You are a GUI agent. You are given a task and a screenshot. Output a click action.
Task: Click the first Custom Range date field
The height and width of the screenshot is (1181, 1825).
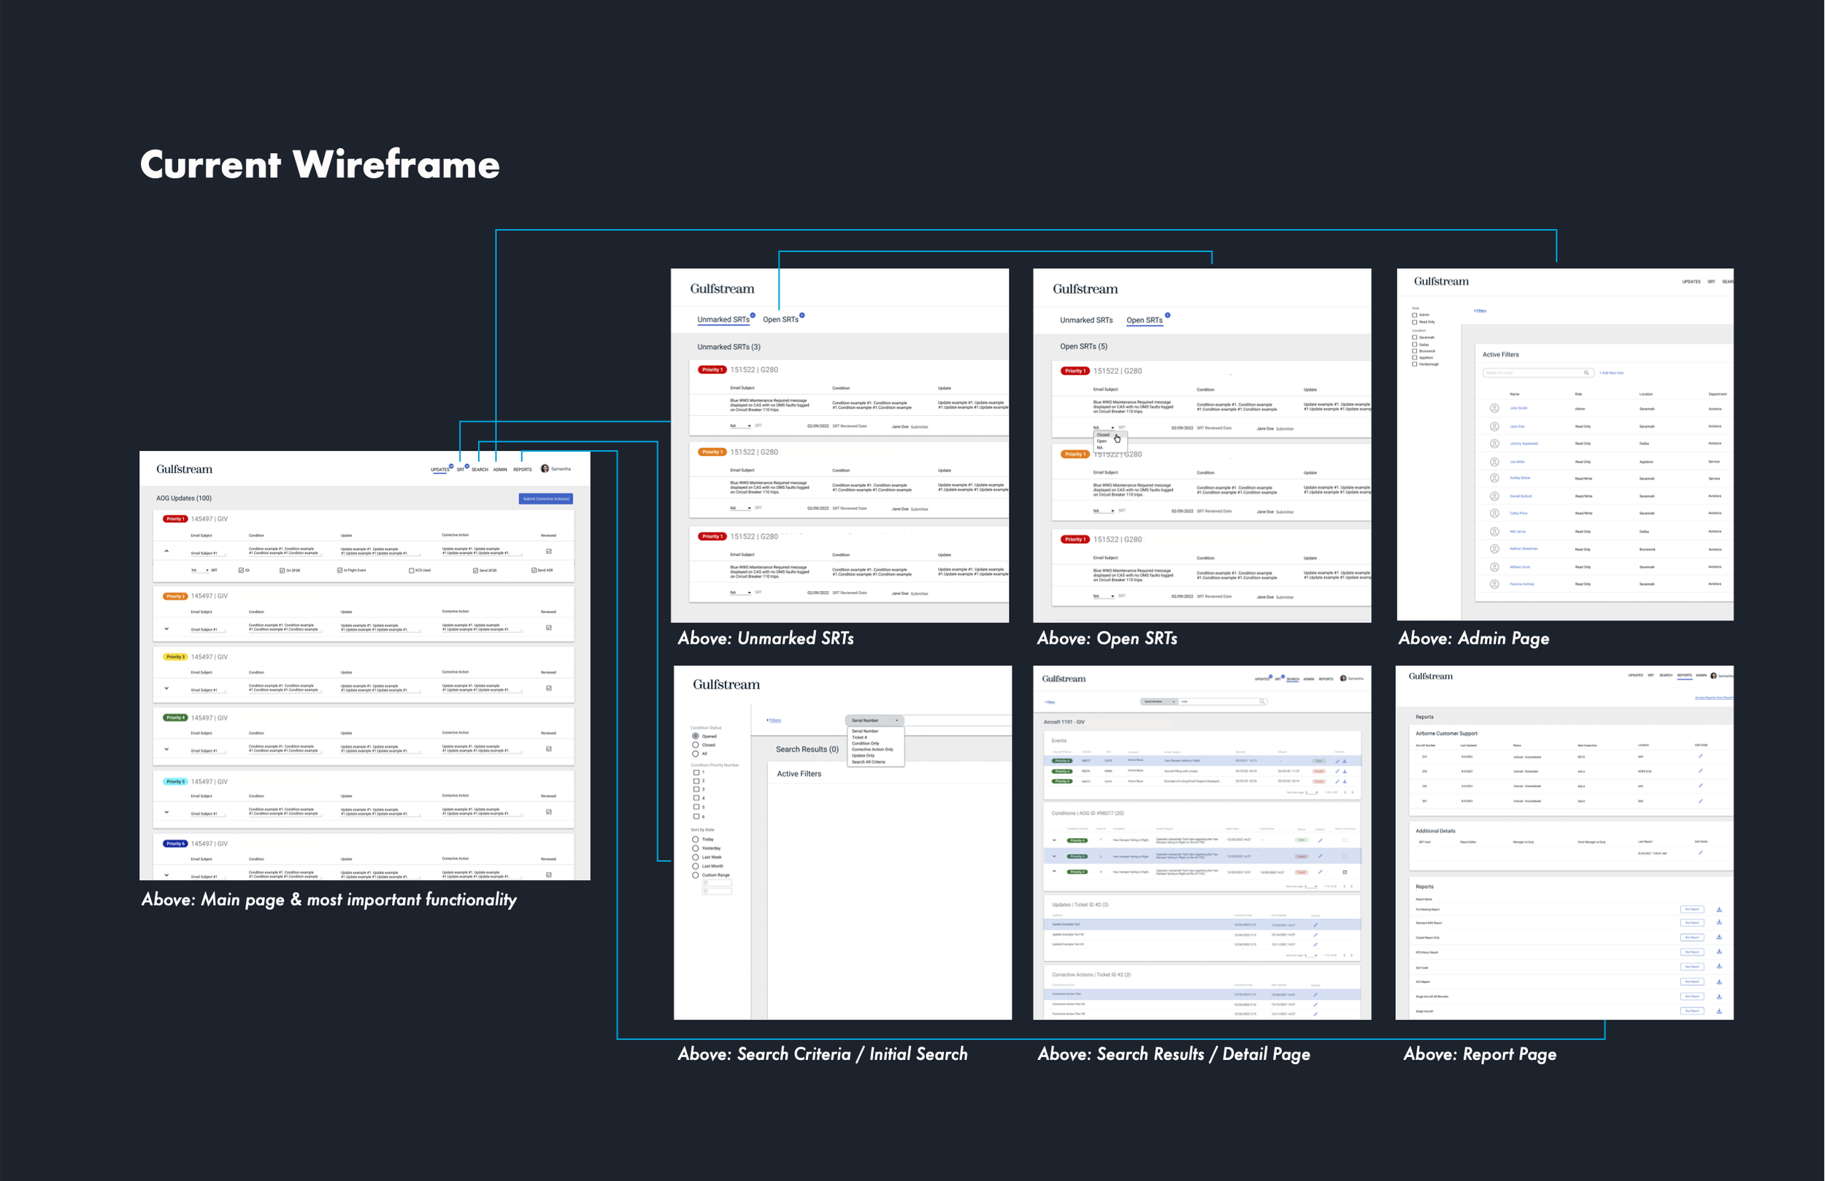(718, 882)
